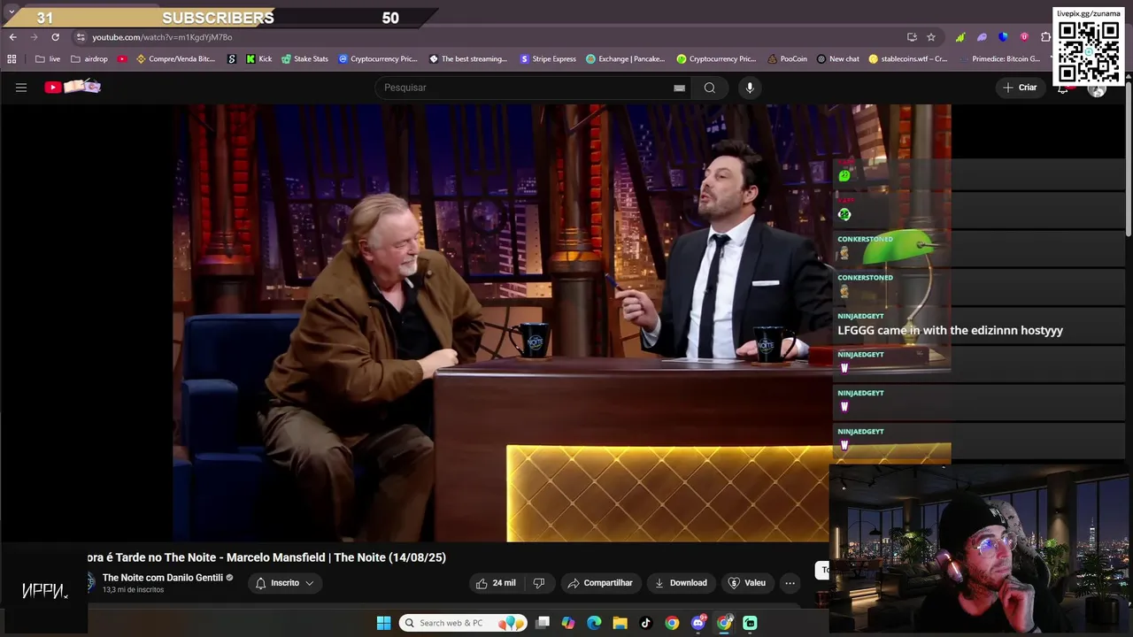The image size is (1133, 637).
Task: Open Task View on the taskbar
Action: click(x=543, y=623)
